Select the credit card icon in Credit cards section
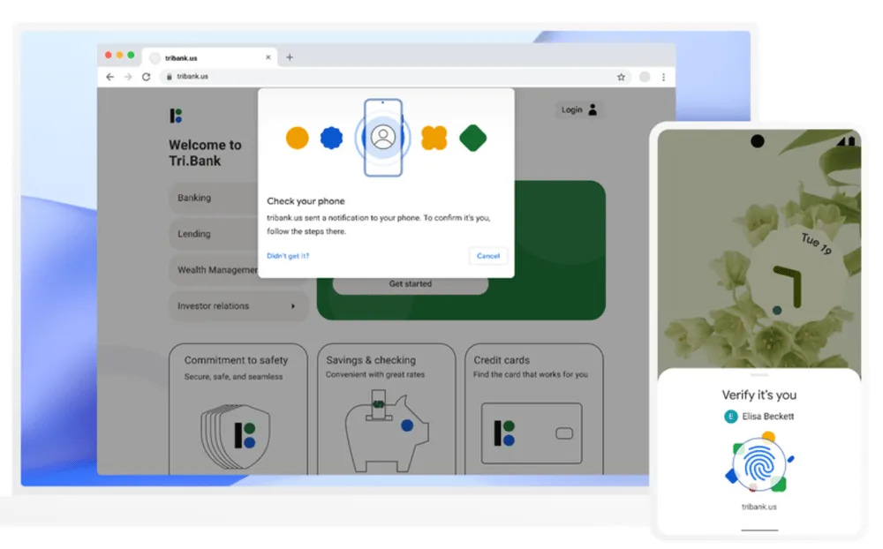 coord(532,432)
